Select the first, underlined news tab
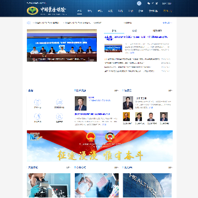Viewport: 198px width, 198px height. point(114,31)
